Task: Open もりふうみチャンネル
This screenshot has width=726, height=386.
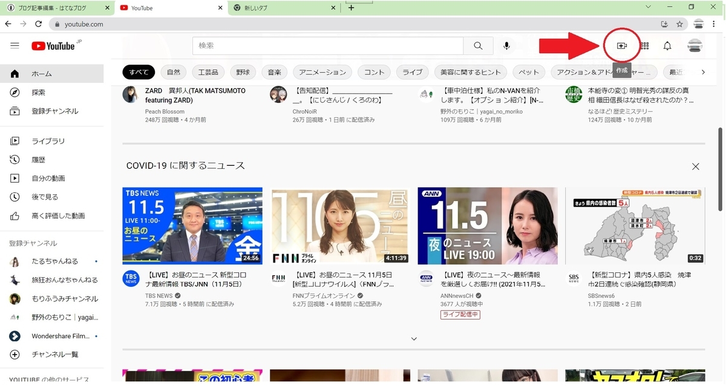Action: tap(51, 299)
